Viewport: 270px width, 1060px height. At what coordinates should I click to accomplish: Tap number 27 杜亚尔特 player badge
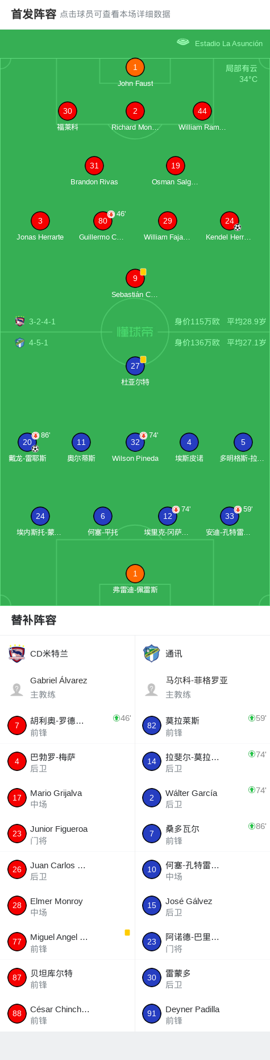click(x=135, y=366)
